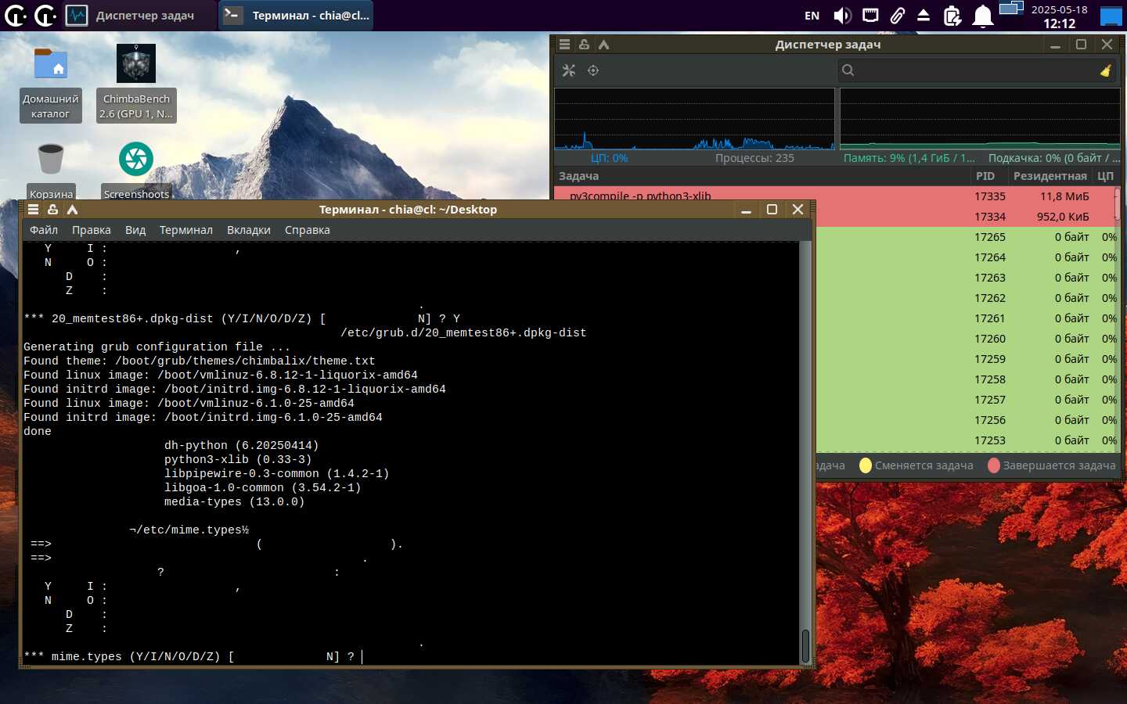Sort processes by PID column header

click(985, 176)
